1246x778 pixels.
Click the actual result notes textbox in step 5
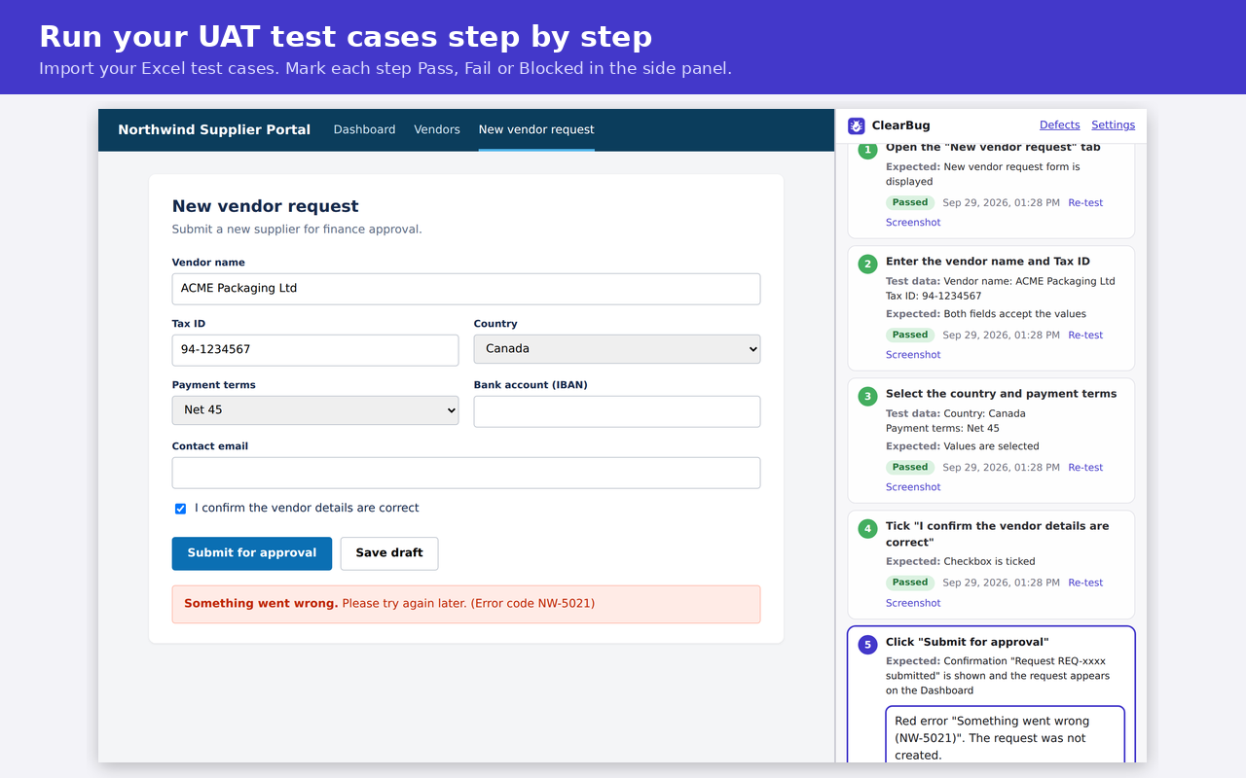(1005, 735)
